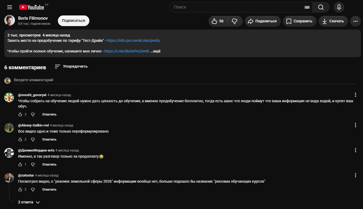Viewport: 363px width, 209px height.
Task: Reply to the @zatostar comment
Action: coord(49,190)
